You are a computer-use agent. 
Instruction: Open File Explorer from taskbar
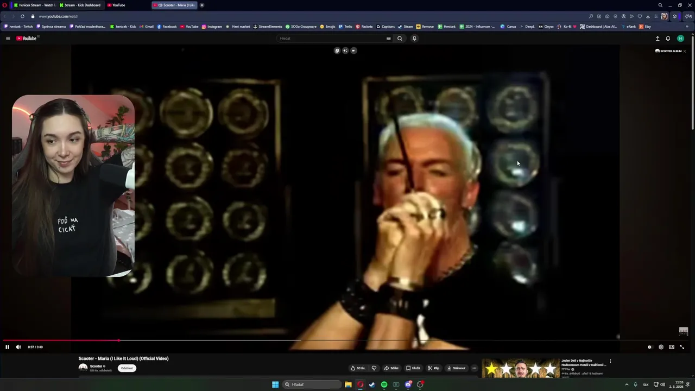(x=348, y=384)
